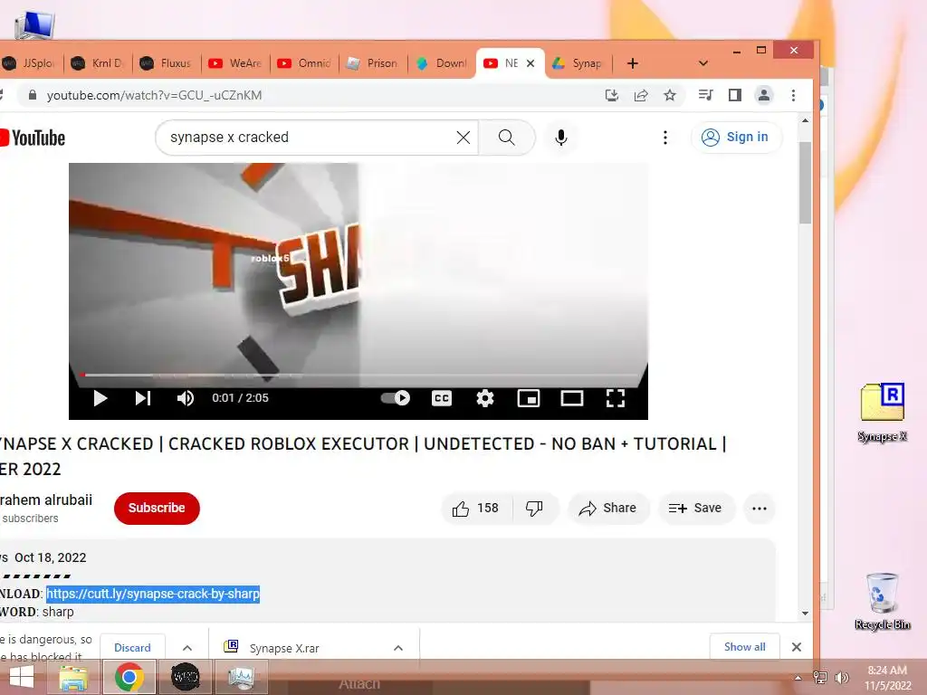Switch to the Fluxus tab
Screen dimensions: 927x695
coord(167,63)
